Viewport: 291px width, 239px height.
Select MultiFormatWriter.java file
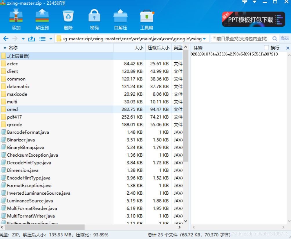click(91, 216)
